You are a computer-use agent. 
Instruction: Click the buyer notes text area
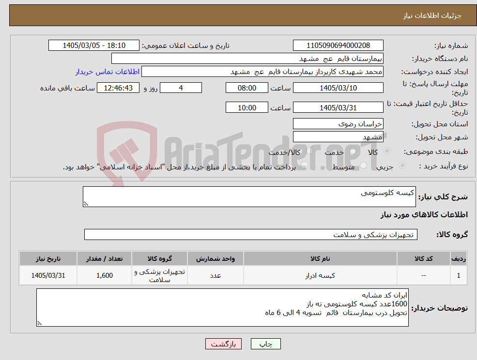[x=222, y=308]
